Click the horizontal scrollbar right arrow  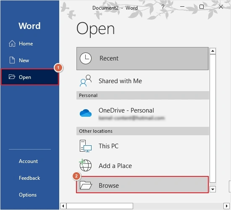[x=227, y=206]
